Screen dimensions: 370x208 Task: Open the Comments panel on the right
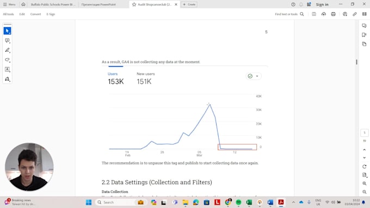(x=364, y=26)
